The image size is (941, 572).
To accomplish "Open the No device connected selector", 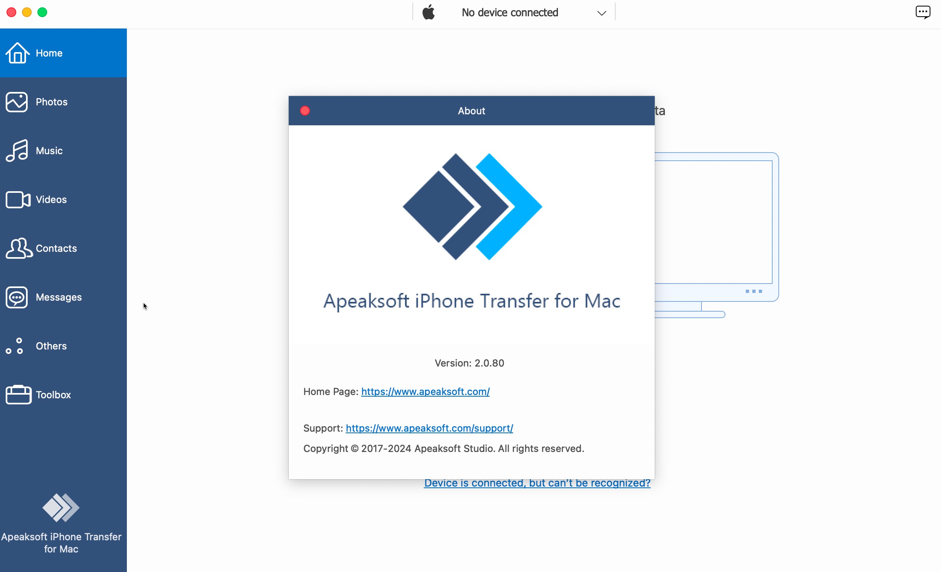I will (514, 12).
